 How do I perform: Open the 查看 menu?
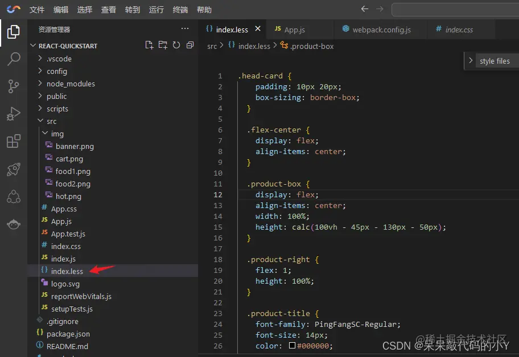tap(109, 10)
